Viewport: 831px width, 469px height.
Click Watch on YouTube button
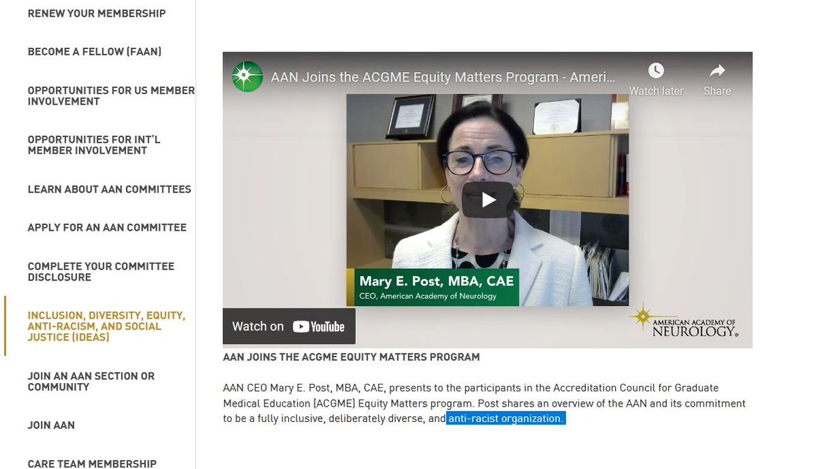(289, 326)
